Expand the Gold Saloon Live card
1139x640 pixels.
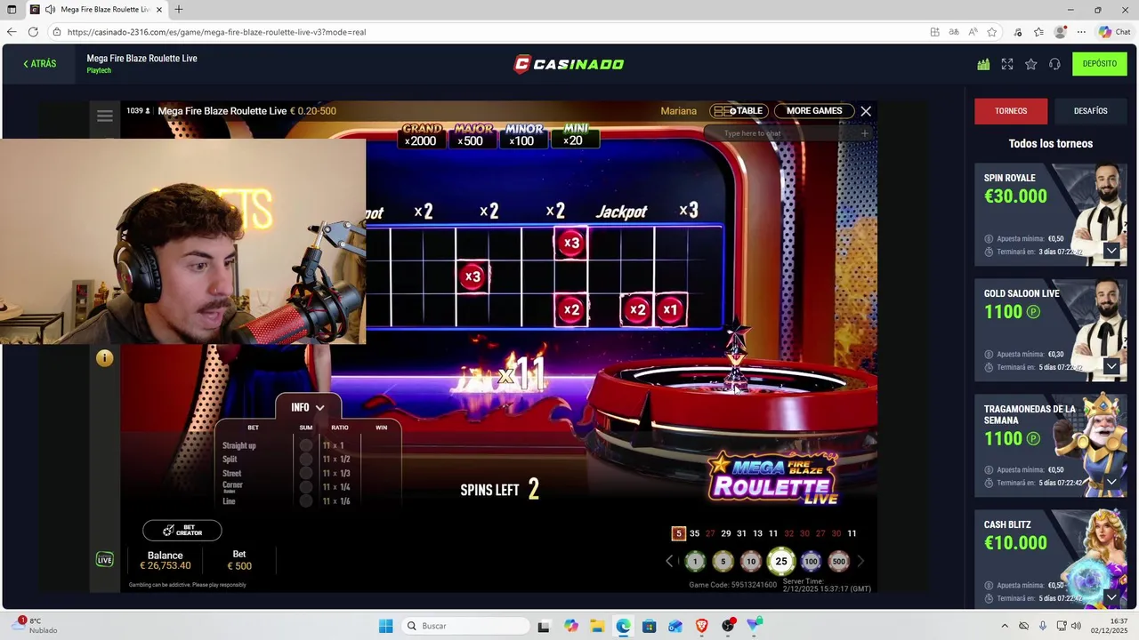tap(1111, 366)
